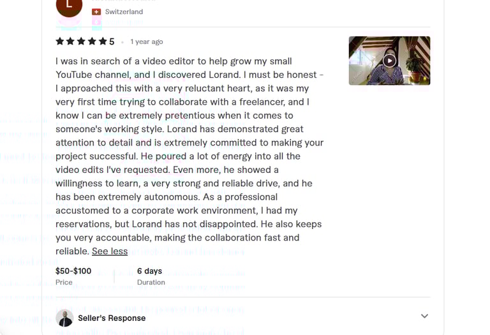
Task: Collapse review with See less
Action: 110,251
